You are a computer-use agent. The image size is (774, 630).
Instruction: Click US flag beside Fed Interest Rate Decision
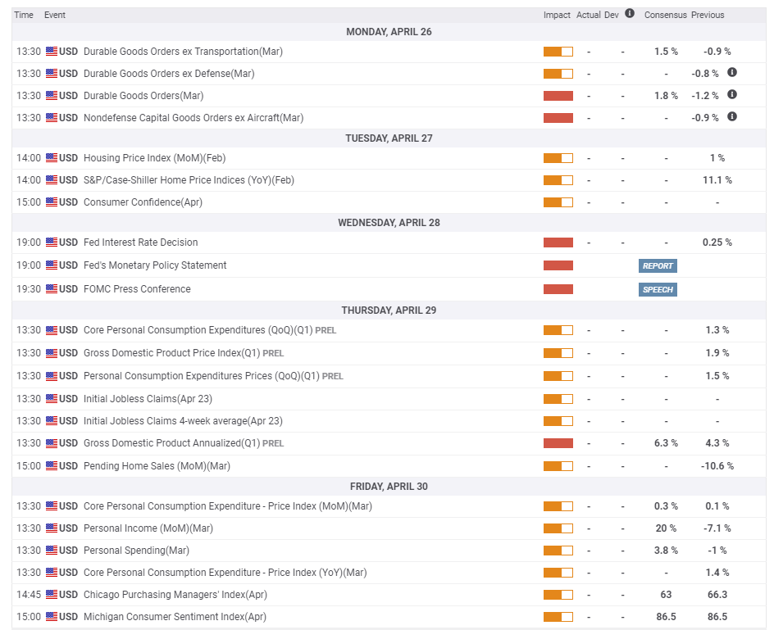pyautogui.click(x=52, y=242)
